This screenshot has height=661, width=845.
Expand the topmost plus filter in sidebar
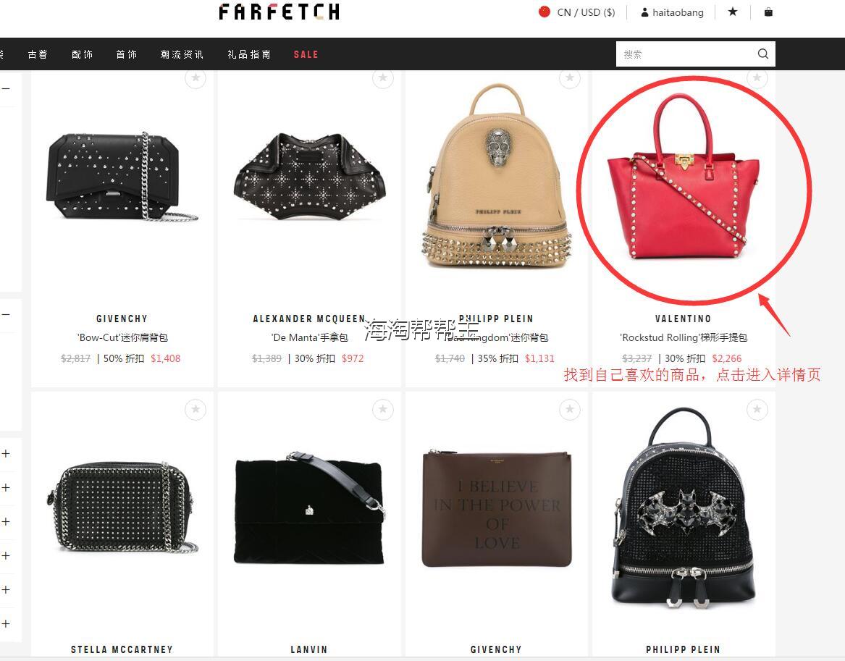[x=6, y=454]
